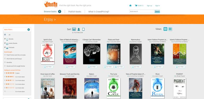Open Mammuthus book cover
This screenshot has height=99, width=204.
click(136, 54)
